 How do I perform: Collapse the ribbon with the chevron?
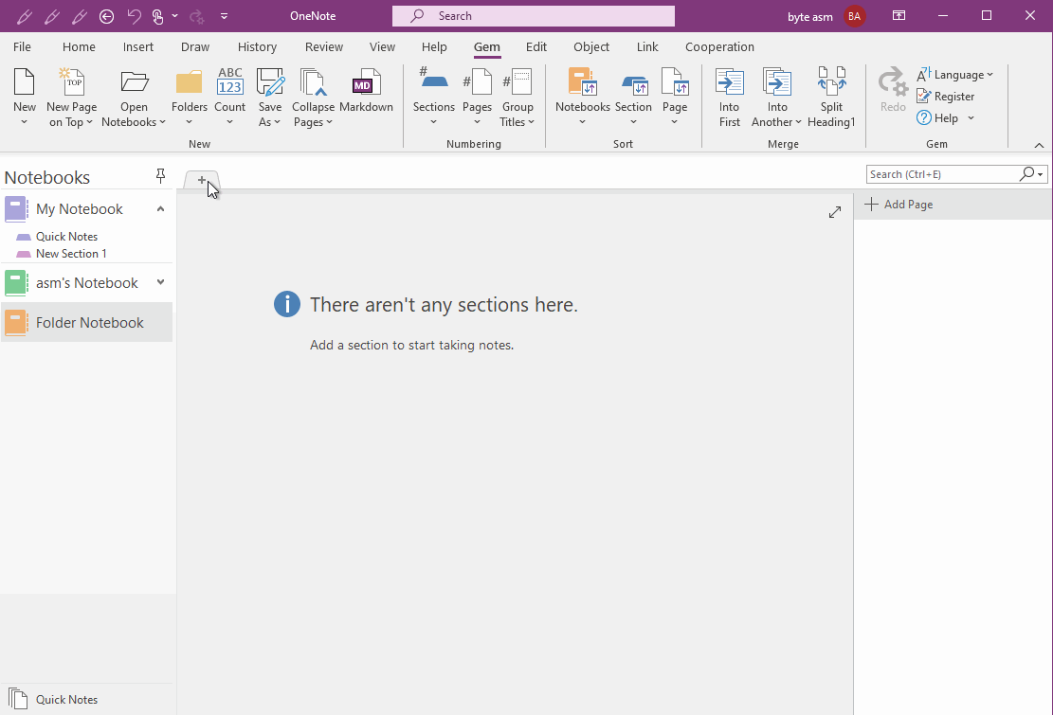1039,145
